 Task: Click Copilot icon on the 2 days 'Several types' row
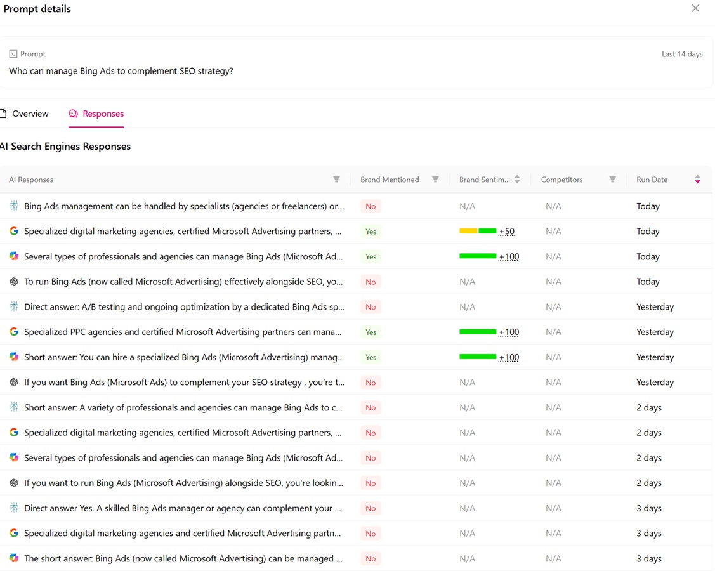pos(14,457)
